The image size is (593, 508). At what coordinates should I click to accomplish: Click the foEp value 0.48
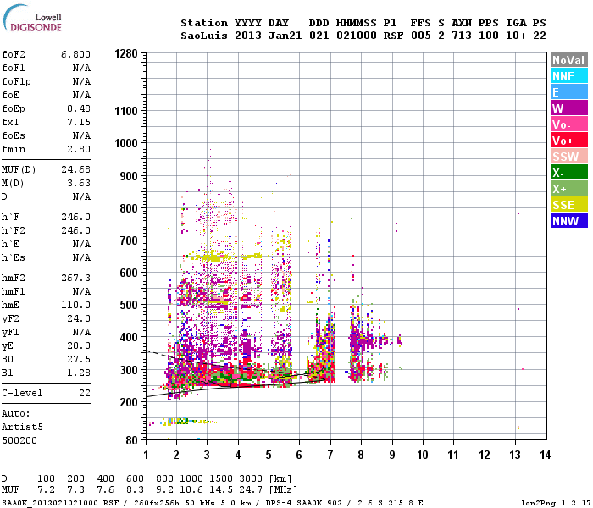point(79,108)
